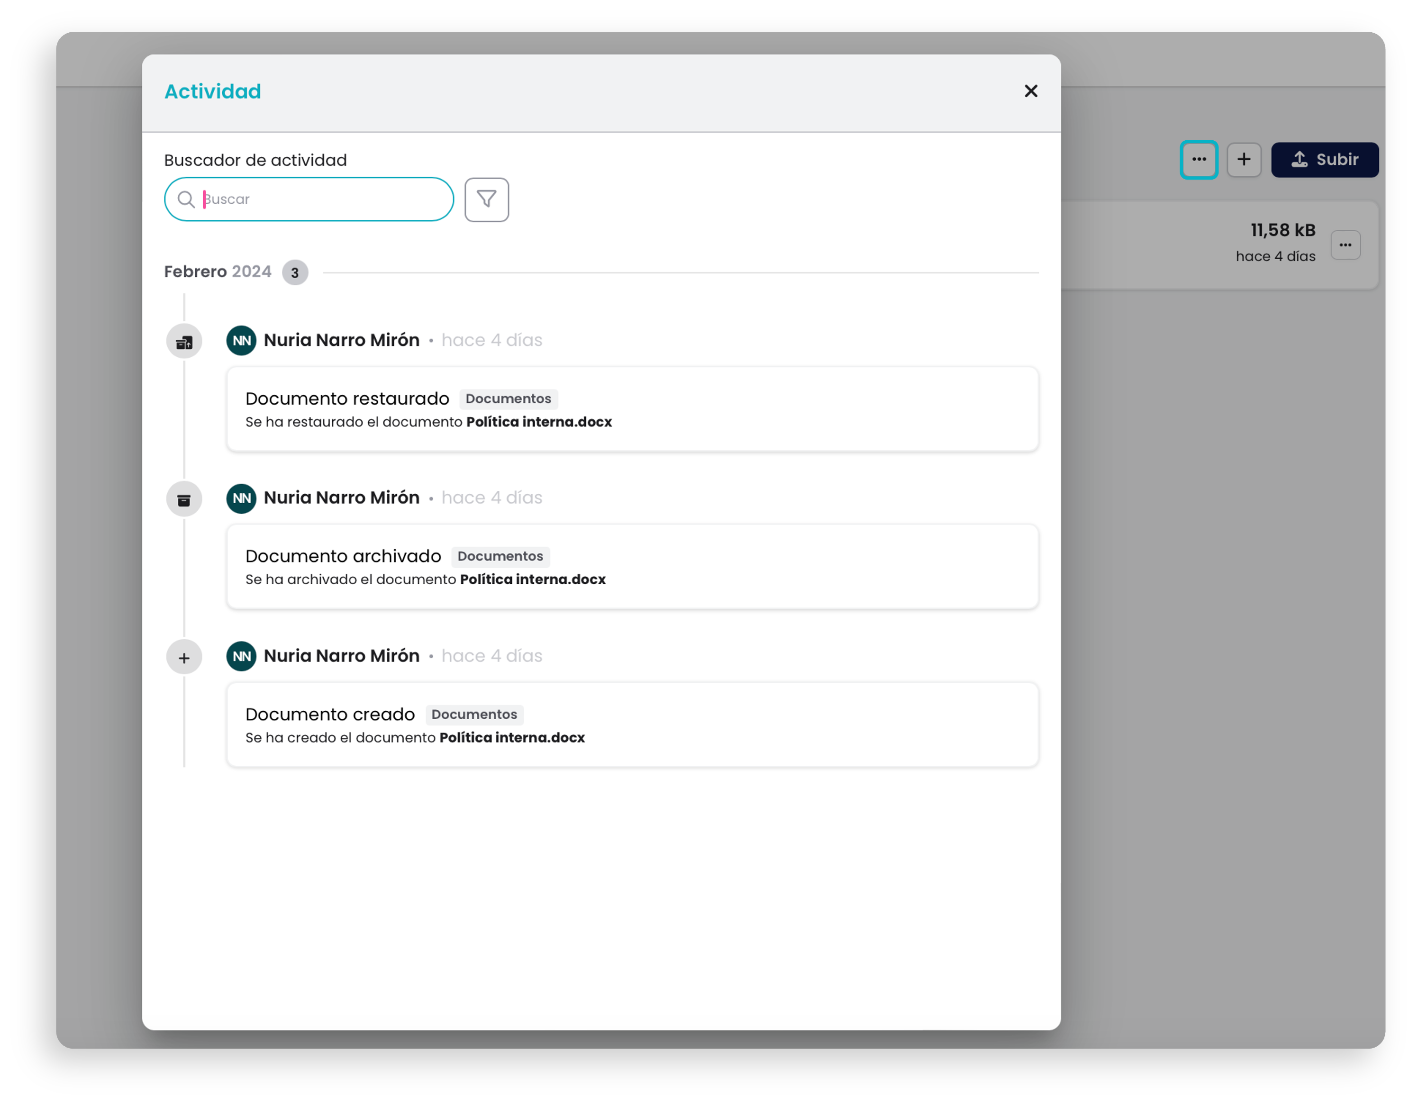Click the Subir upload button
Image resolution: width=1418 pixels, height=1105 pixels.
pyautogui.click(x=1325, y=160)
